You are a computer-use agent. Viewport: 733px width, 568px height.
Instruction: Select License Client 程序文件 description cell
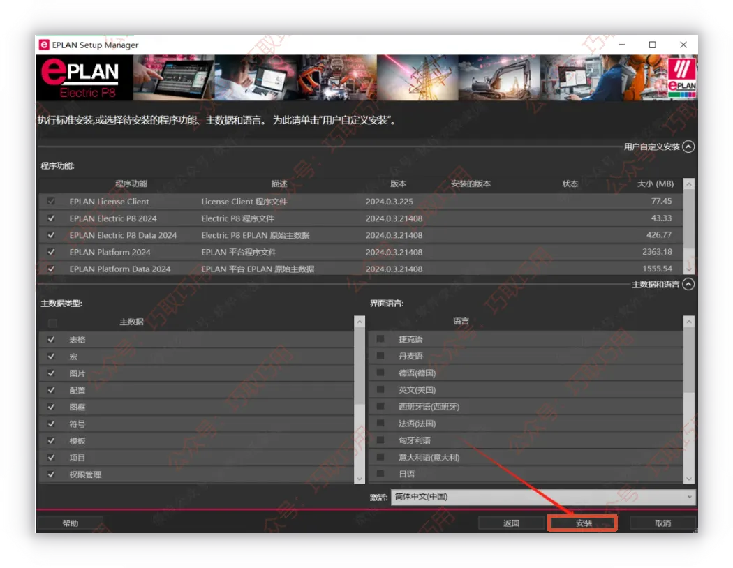pyautogui.click(x=244, y=202)
